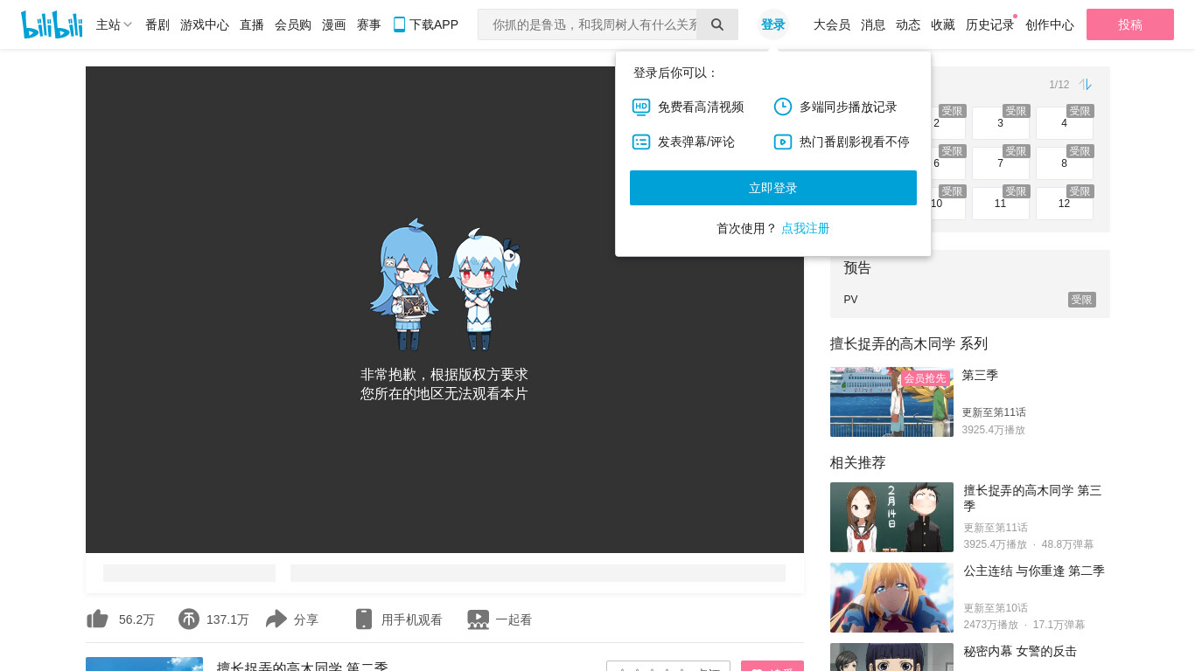Click the 第三季 series thumbnail
The height and width of the screenshot is (671, 1195).
[x=891, y=402]
